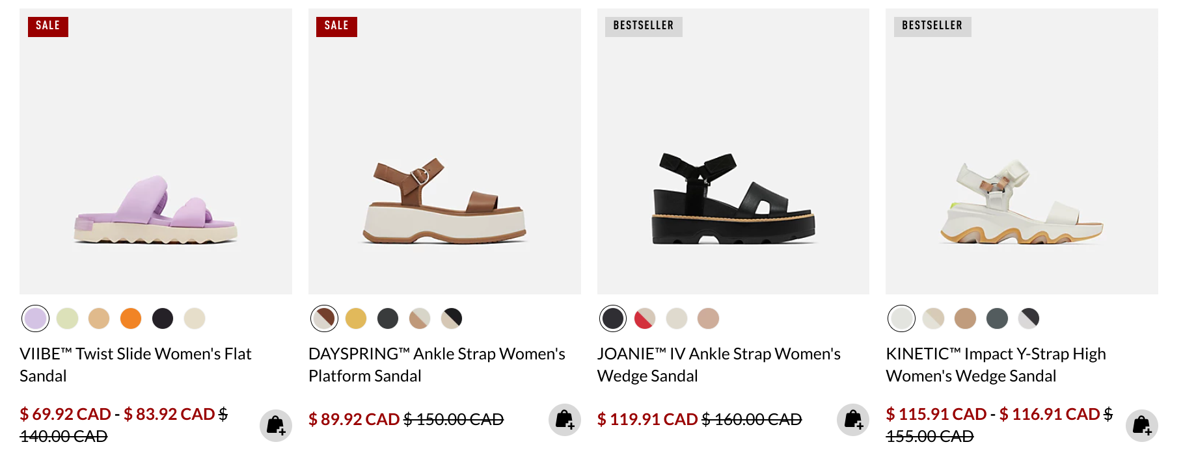Pick light green swatch under VIIBE sandal
1196x453 pixels.
click(68, 318)
